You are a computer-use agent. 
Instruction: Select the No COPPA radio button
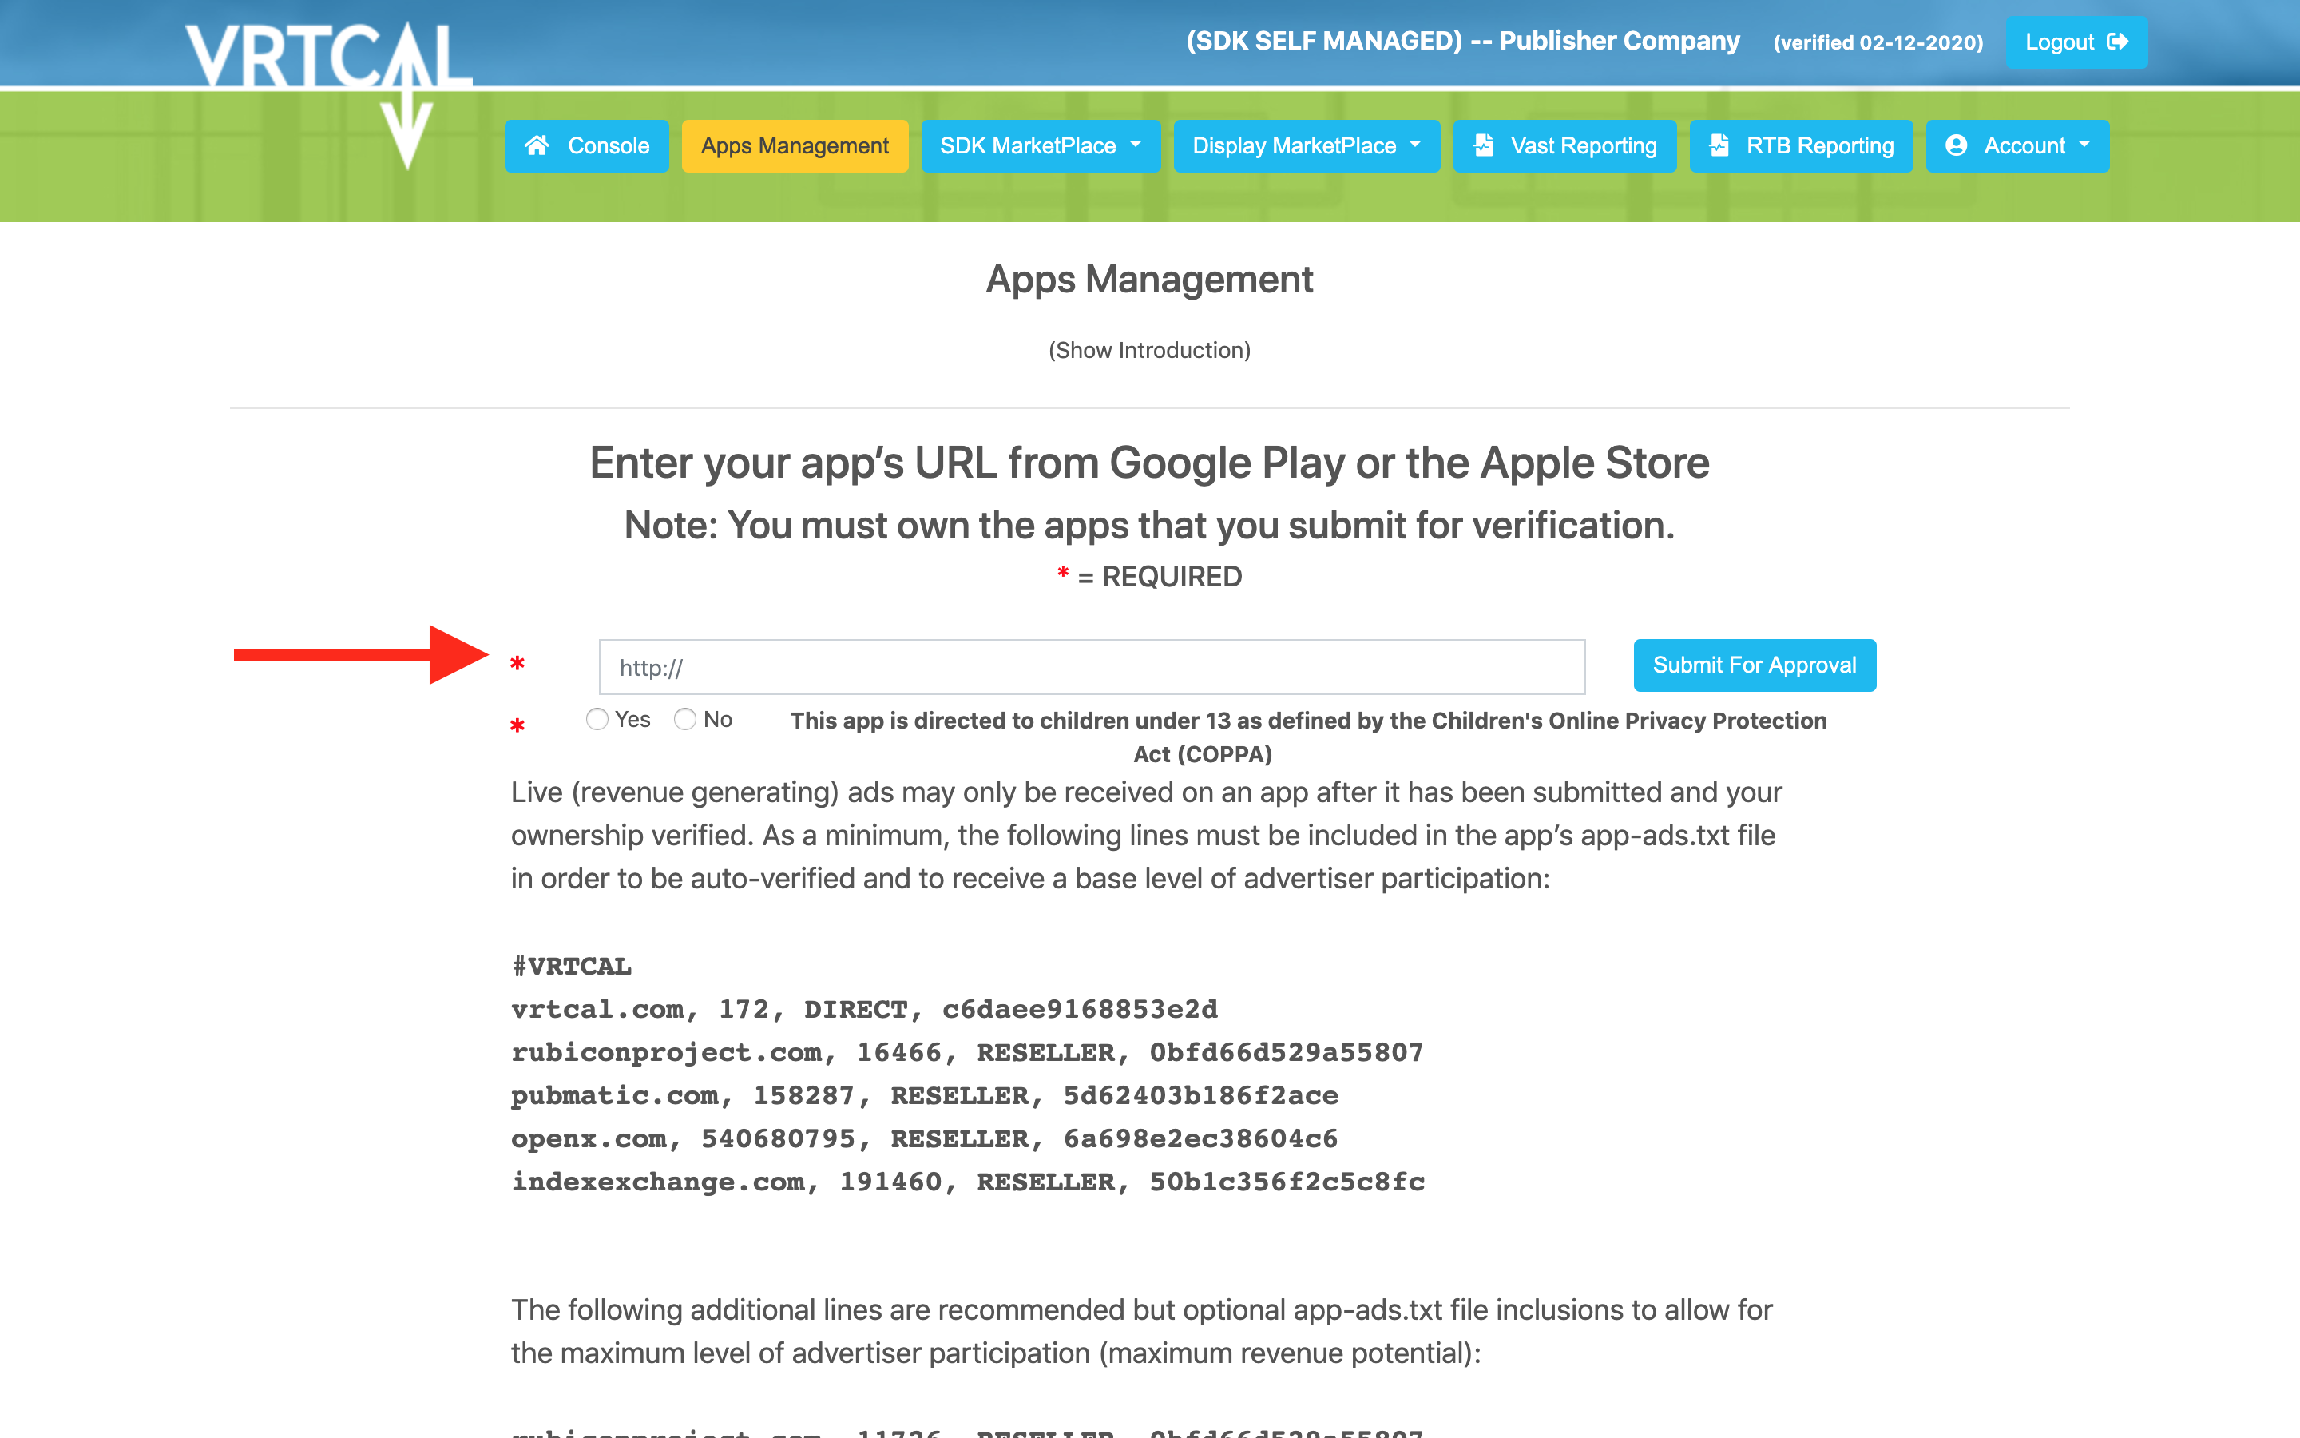685,720
